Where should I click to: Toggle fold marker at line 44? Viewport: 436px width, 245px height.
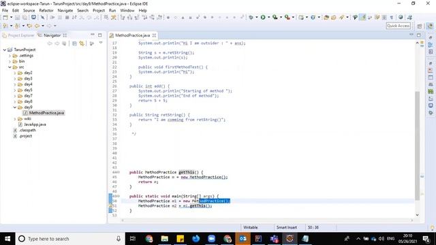119,172
